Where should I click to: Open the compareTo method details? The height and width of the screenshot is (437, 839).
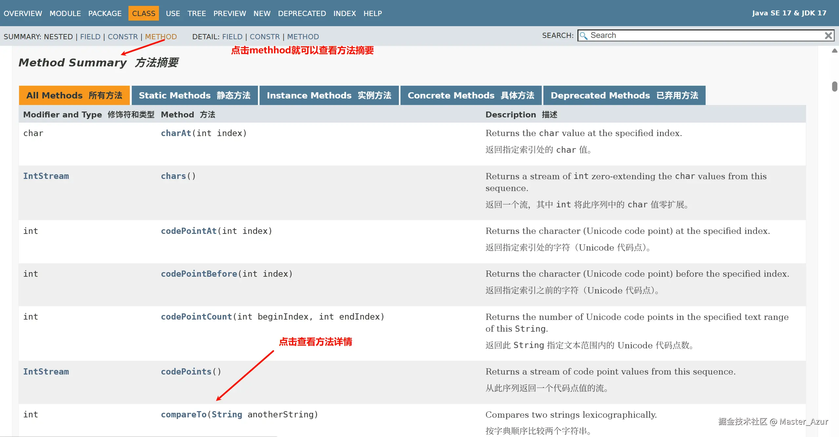[x=184, y=414]
